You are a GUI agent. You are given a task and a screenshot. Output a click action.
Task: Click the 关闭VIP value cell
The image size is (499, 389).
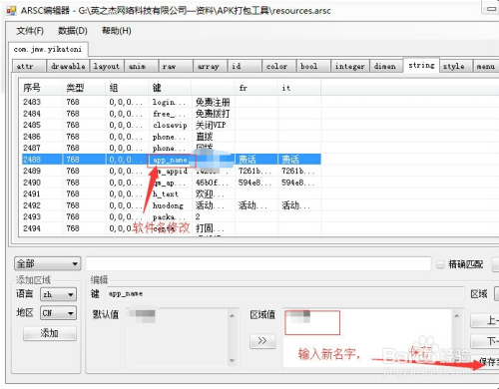coord(213,125)
